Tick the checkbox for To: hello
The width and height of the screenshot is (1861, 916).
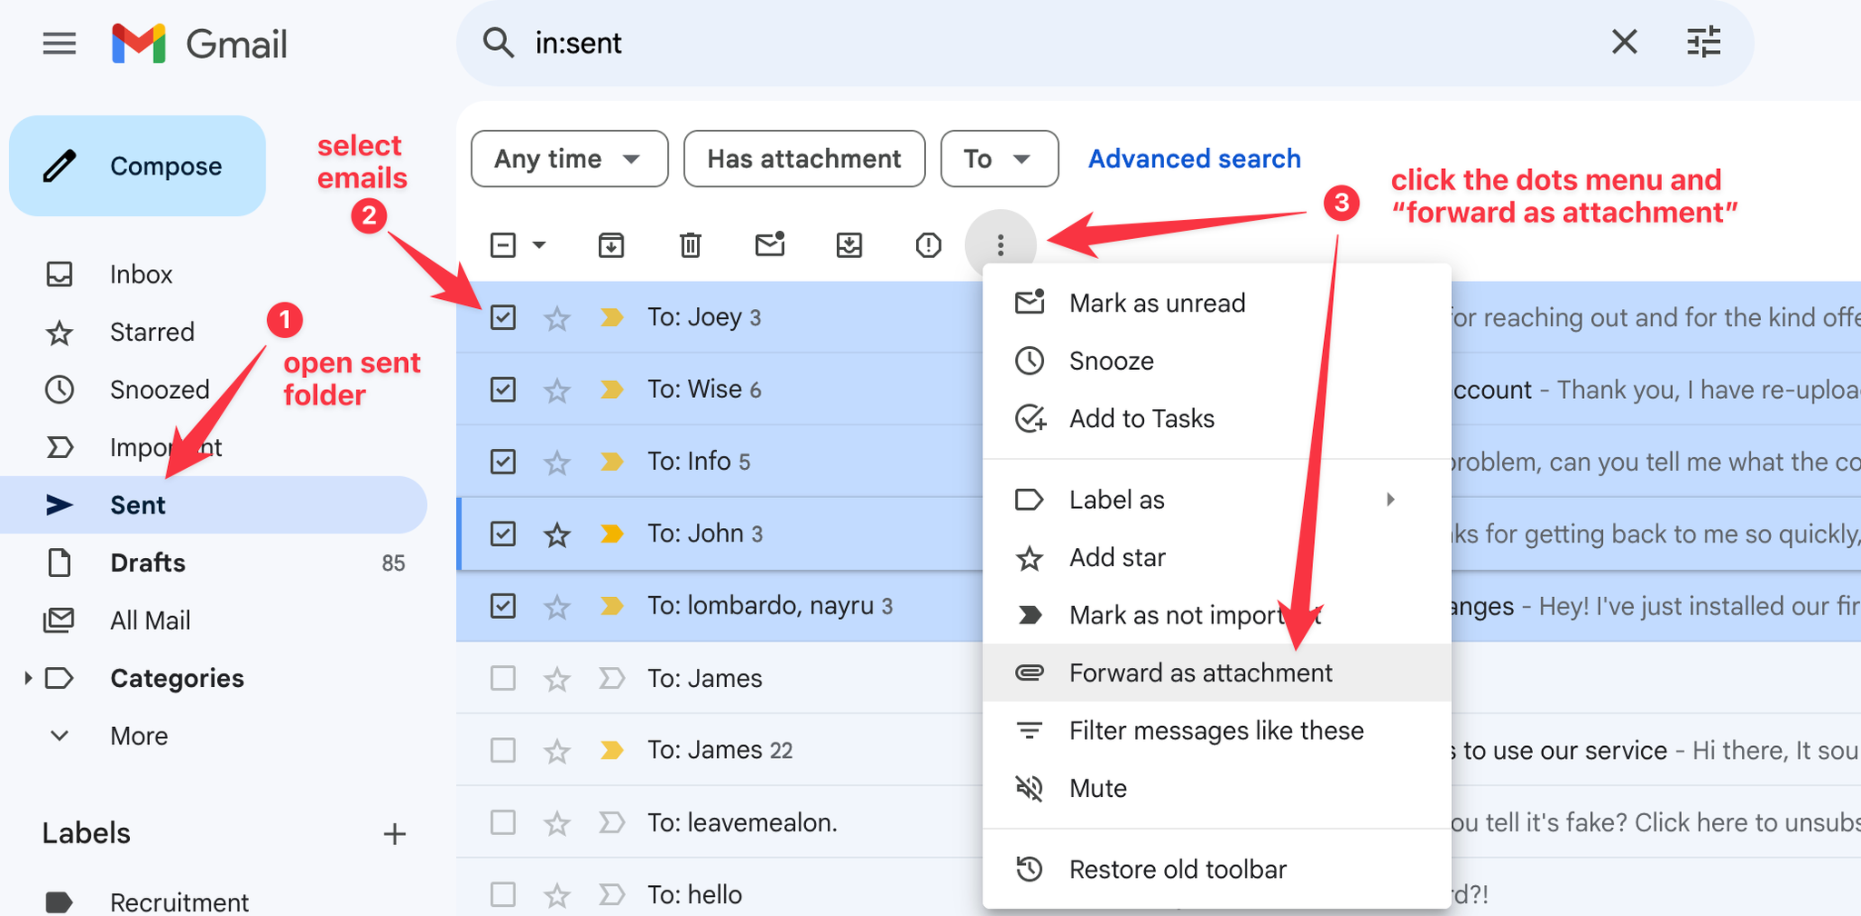(x=503, y=894)
